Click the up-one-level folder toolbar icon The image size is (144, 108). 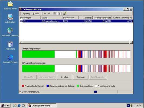[x=55, y=13]
